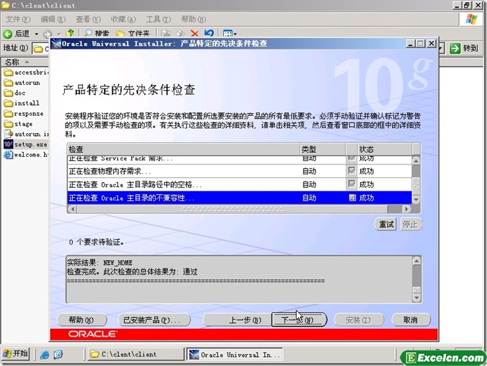The height and width of the screenshot is (366, 487).
Task: Open the 工具(T) menu
Action: [158, 20]
